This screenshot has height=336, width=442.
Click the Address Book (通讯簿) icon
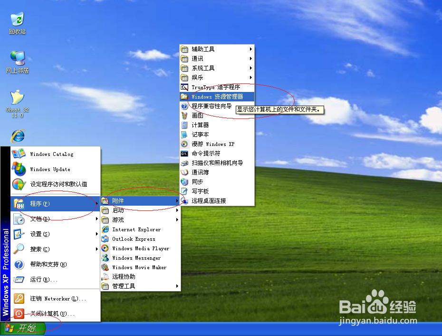pos(184,173)
